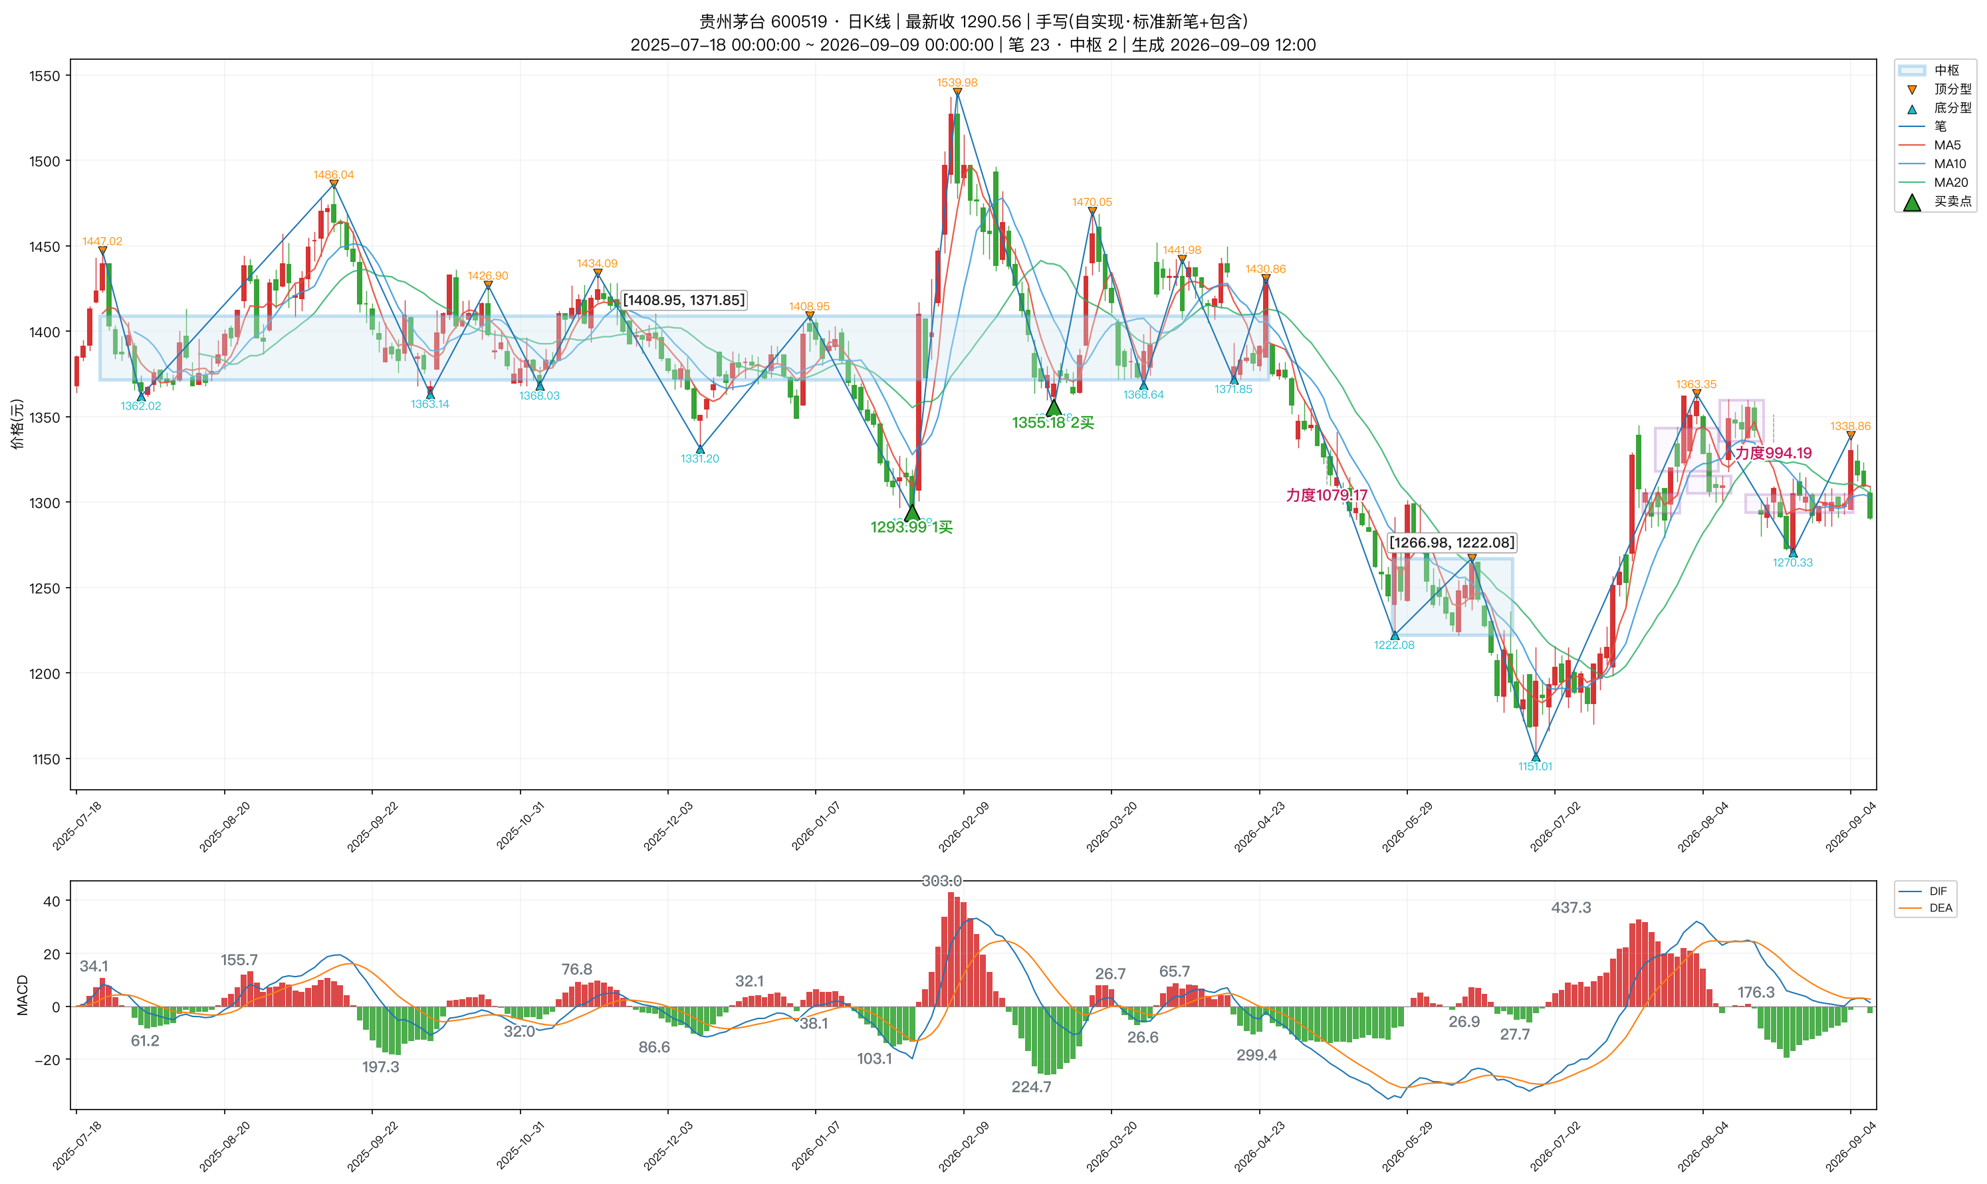Click the MACD area value 155.7
This screenshot has height=1184, width=1987.
pyautogui.click(x=239, y=960)
